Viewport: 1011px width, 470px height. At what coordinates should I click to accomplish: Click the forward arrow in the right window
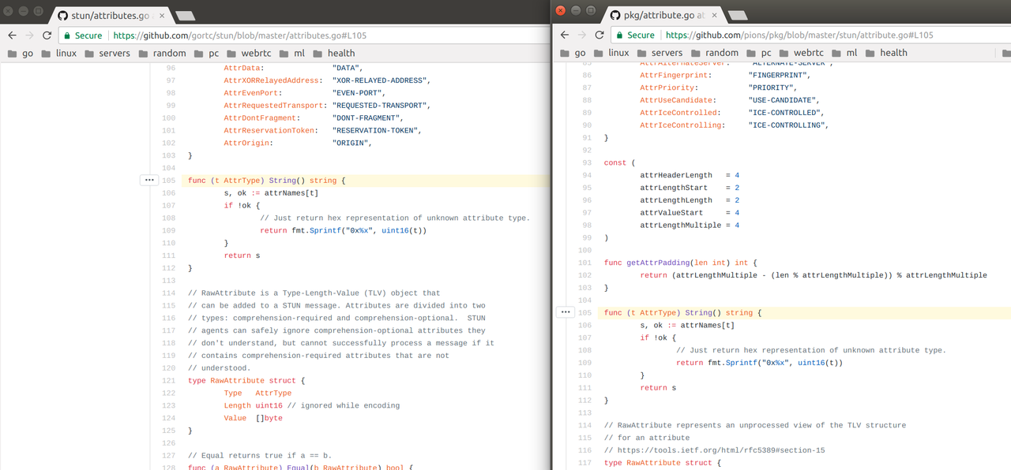coord(581,35)
